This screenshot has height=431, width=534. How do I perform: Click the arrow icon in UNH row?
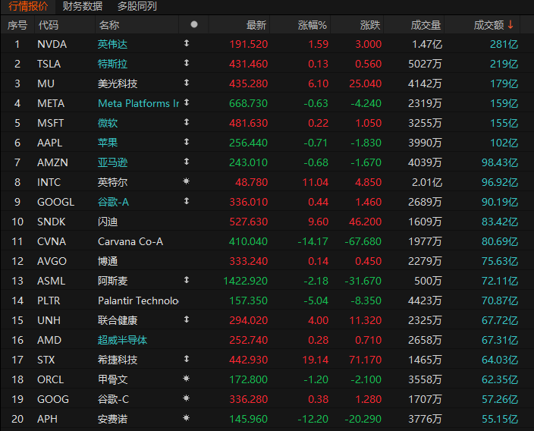point(187,319)
